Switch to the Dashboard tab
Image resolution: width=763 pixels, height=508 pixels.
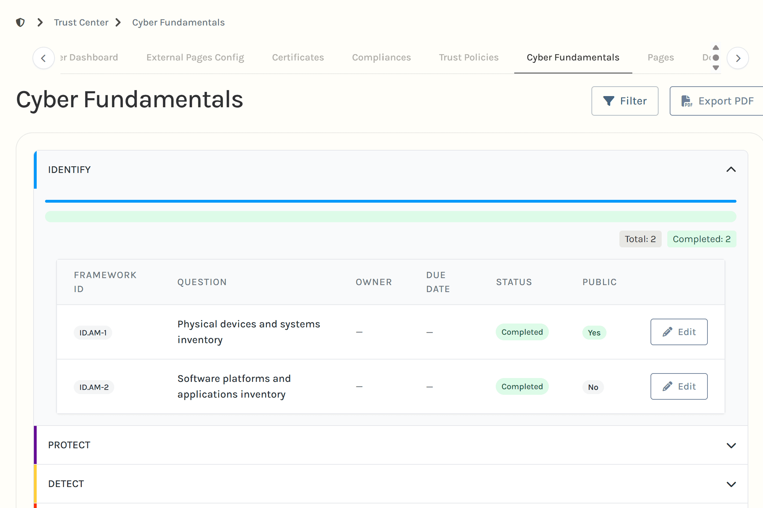tap(89, 57)
